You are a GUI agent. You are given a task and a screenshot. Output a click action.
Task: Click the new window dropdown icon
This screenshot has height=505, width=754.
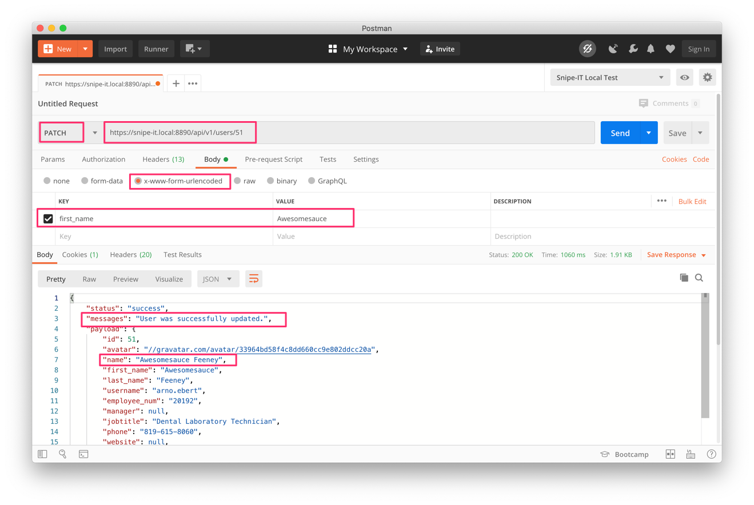click(x=194, y=49)
